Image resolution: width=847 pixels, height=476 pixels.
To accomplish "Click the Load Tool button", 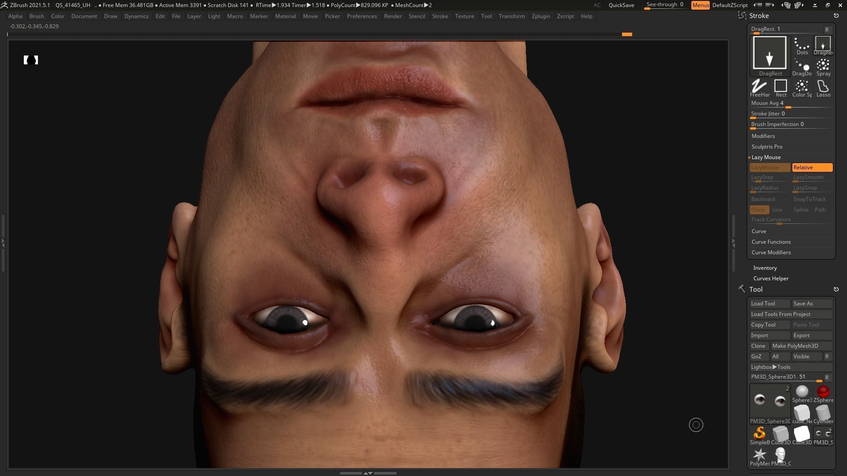I will [x=770, y=304].
